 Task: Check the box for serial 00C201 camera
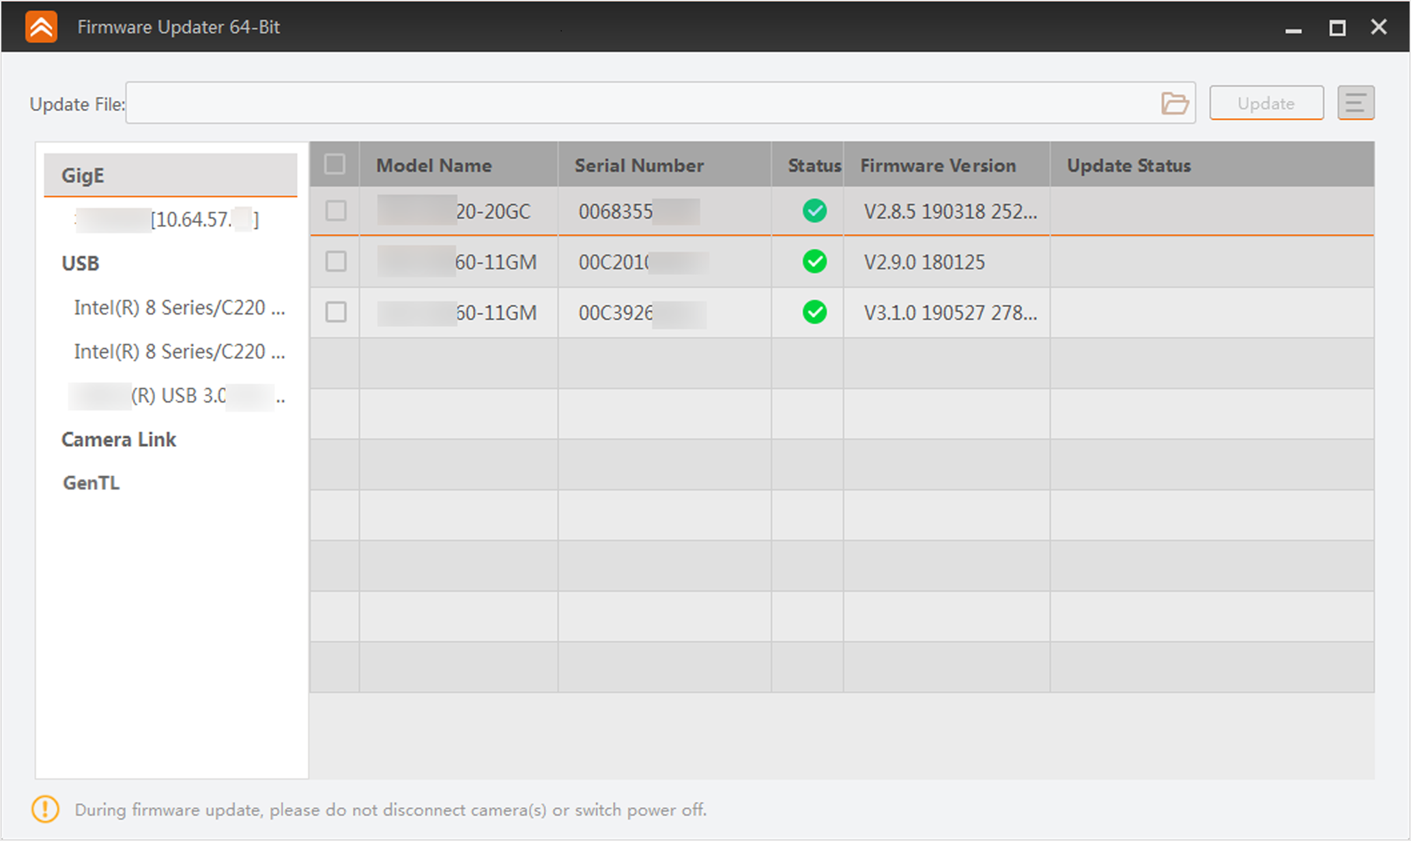[x=335, y=262]
